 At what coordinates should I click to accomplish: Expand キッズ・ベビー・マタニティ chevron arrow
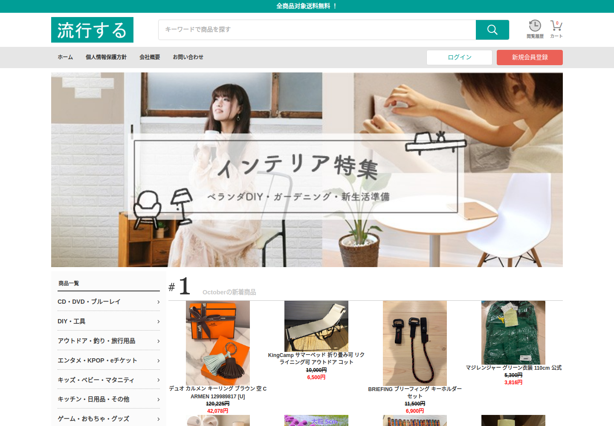coord(158,380)
